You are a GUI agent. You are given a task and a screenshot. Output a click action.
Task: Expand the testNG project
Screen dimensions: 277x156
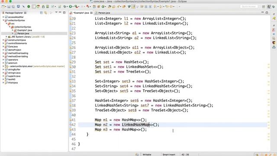[x=3, y=79]
